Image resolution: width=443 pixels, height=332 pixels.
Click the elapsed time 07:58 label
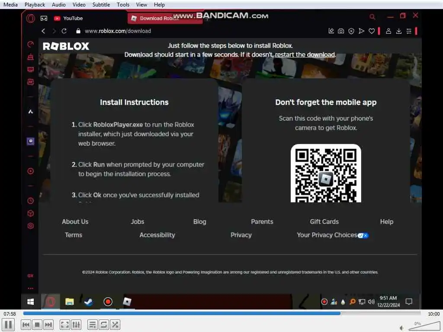coord(10,314)
